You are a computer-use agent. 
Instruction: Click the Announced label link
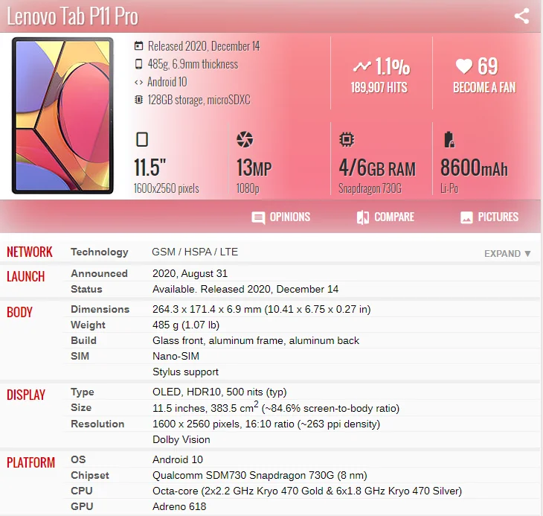99,273
